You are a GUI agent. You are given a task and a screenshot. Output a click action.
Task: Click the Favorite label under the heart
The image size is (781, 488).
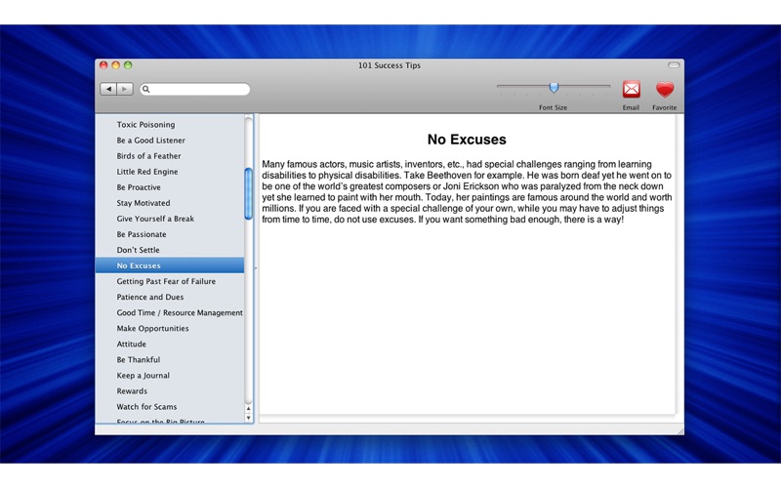[665, 107]
